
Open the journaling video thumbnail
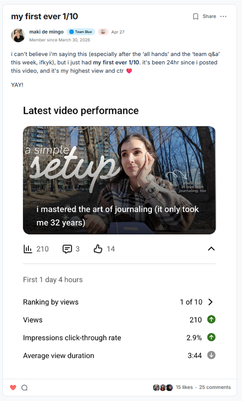(119, 180)
